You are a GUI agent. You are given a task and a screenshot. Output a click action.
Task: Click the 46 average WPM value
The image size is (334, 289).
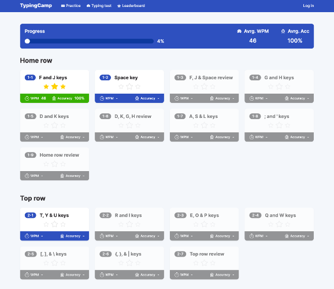coord(253,40)
